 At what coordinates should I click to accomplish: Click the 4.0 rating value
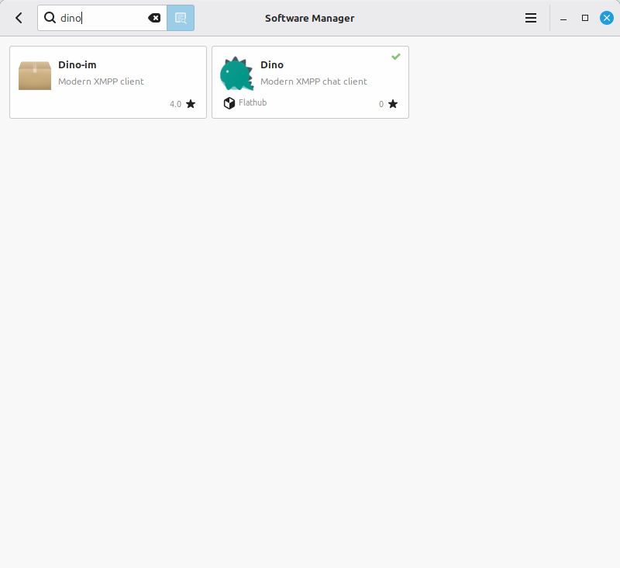click(176, 104)
